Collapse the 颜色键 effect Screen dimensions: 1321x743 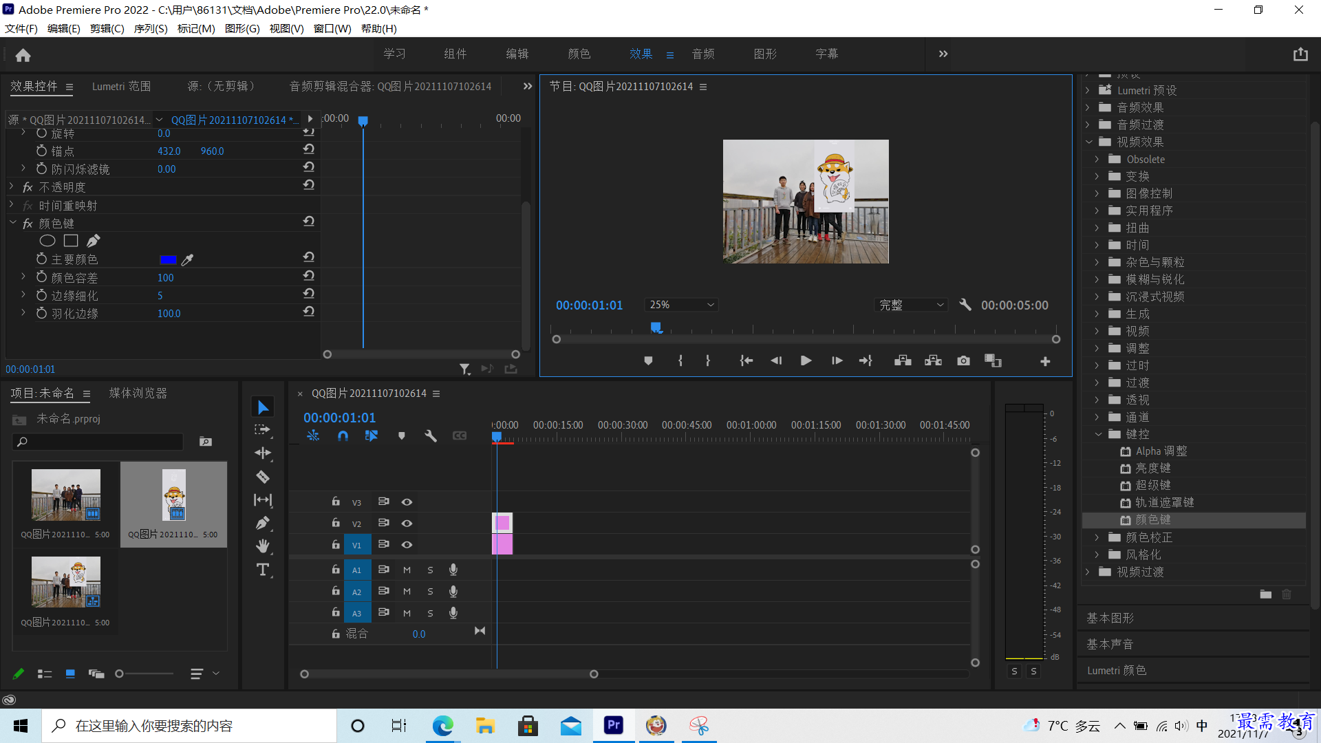point(12,223)
